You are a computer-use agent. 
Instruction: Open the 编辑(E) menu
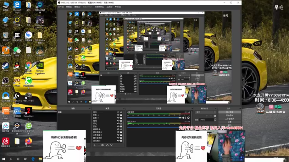pos(69,7)
